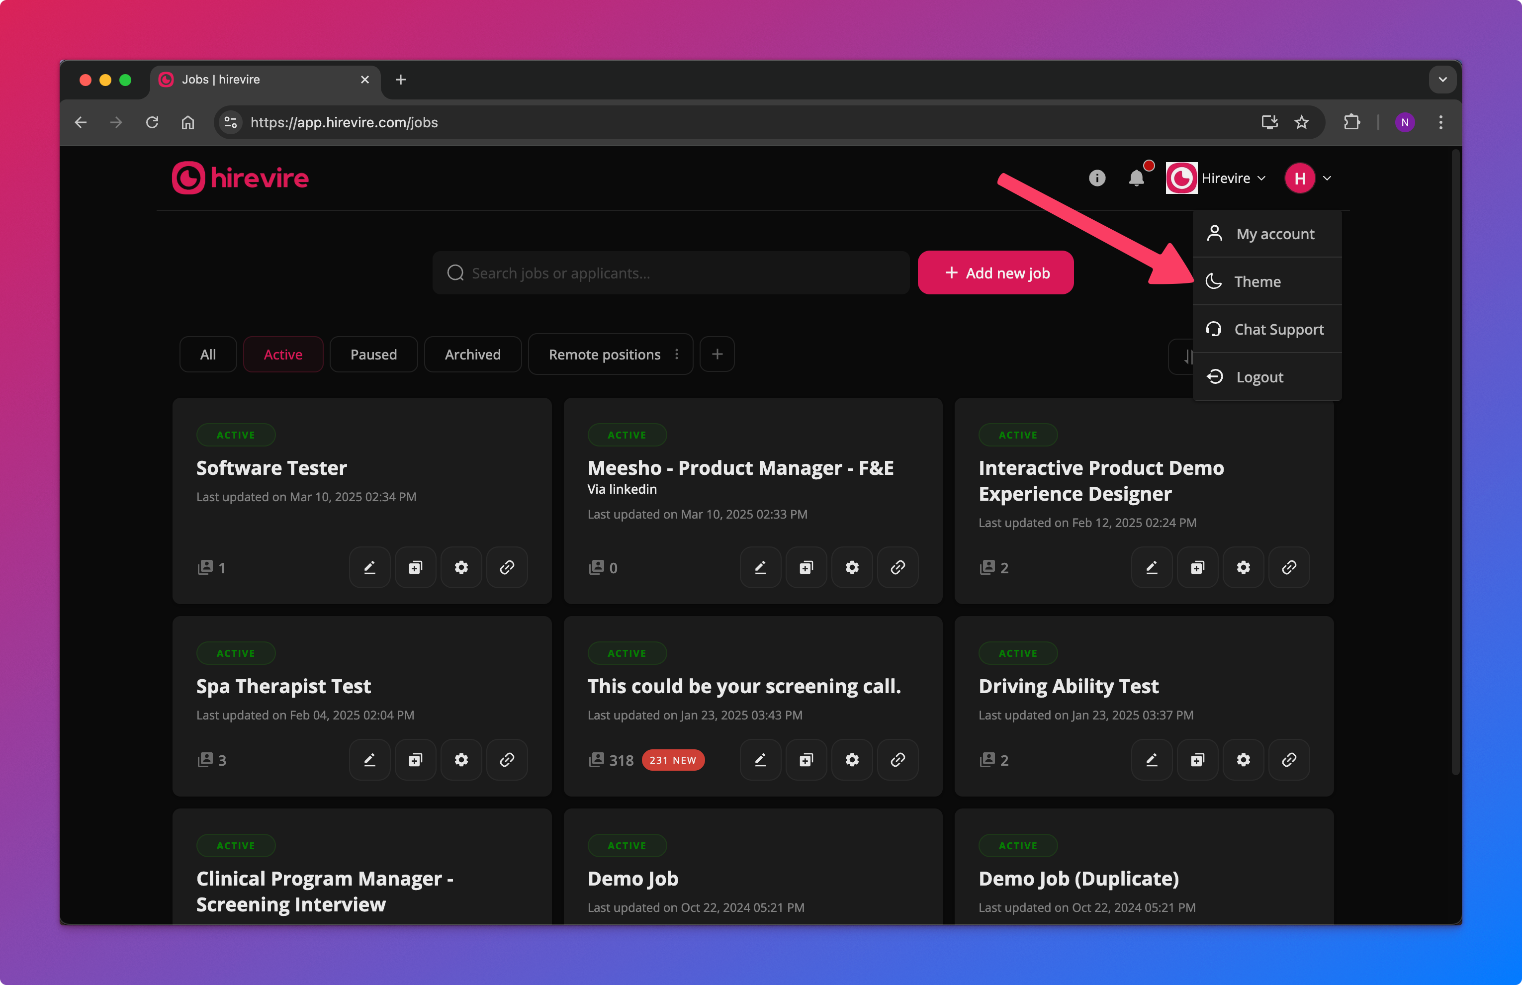The height and width of the screenshot is (985, 1522).
Task: Bookmark page with the star icon
Action: 1301,122
